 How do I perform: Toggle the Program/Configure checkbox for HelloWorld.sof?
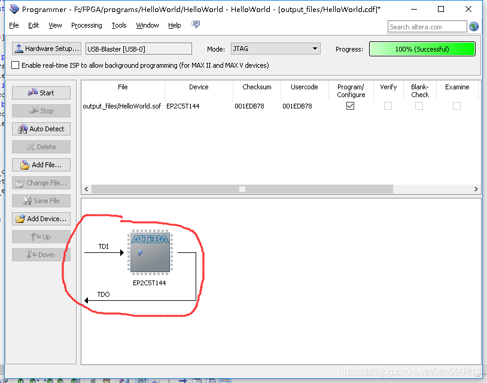click(350, 105)
